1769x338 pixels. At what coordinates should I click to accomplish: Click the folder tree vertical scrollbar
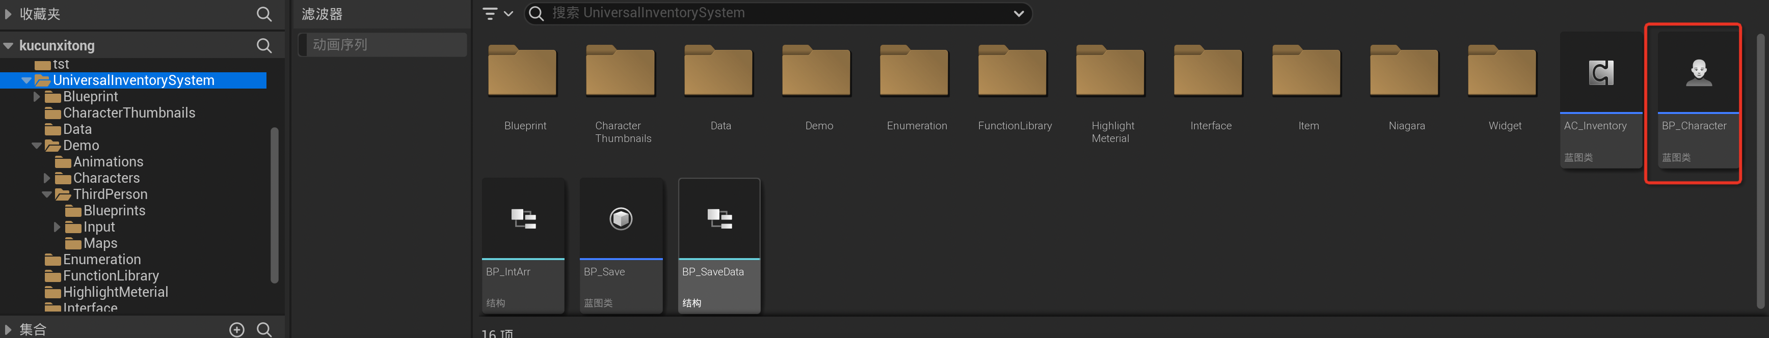click(x=275, y=206)
